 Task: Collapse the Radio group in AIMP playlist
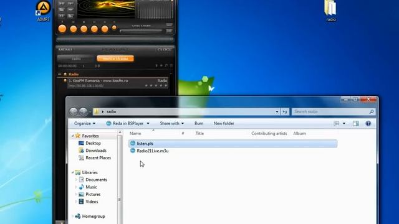tap(60, 74)
